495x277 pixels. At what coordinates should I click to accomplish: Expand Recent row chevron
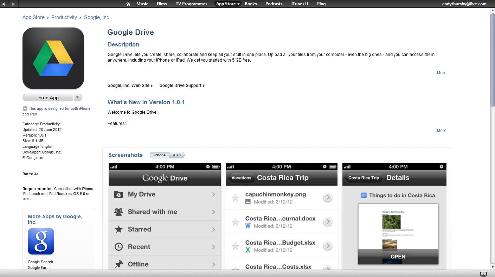click(213, 247)
